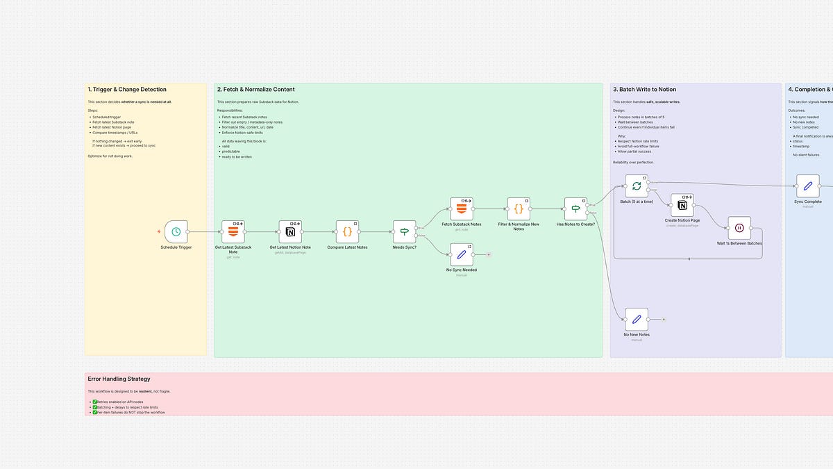Select the '2. Fetch & Normalize Content' sticky title
Screen dimensions: 833x469
point(256,90)
